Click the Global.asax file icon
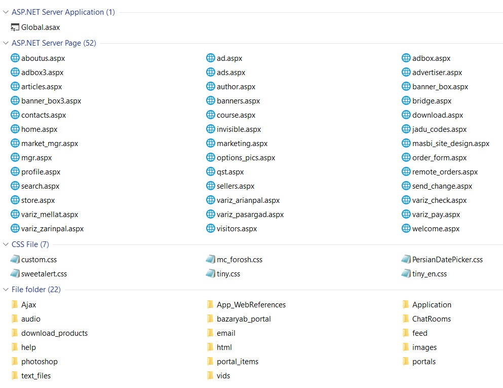The height and width of the screenshot is (388, 503). (x=15, y=27)
